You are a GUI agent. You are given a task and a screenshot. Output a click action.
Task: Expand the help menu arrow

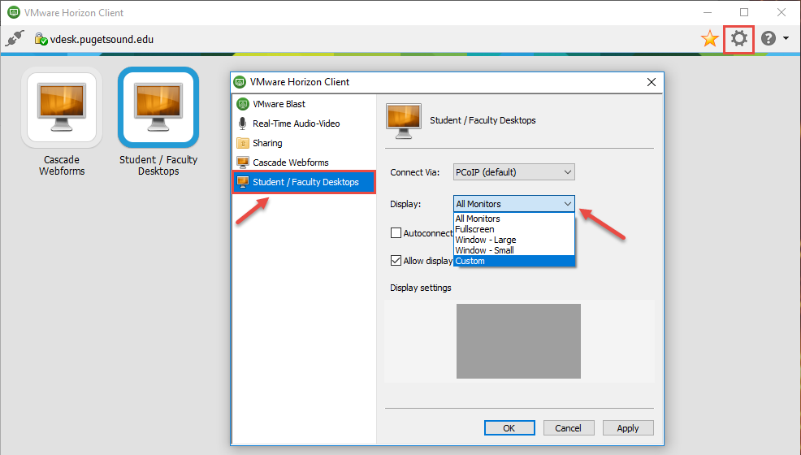[786, 38]
